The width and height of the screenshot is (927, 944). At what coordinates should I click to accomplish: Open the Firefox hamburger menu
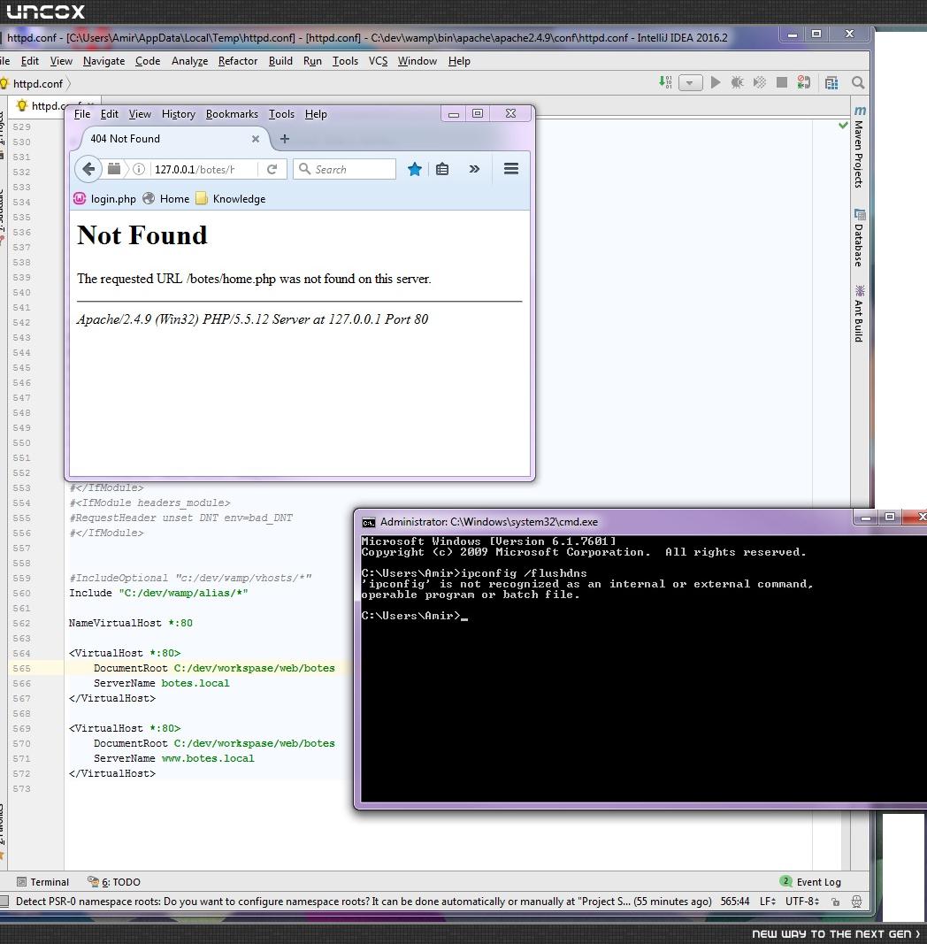pos(511,169)
